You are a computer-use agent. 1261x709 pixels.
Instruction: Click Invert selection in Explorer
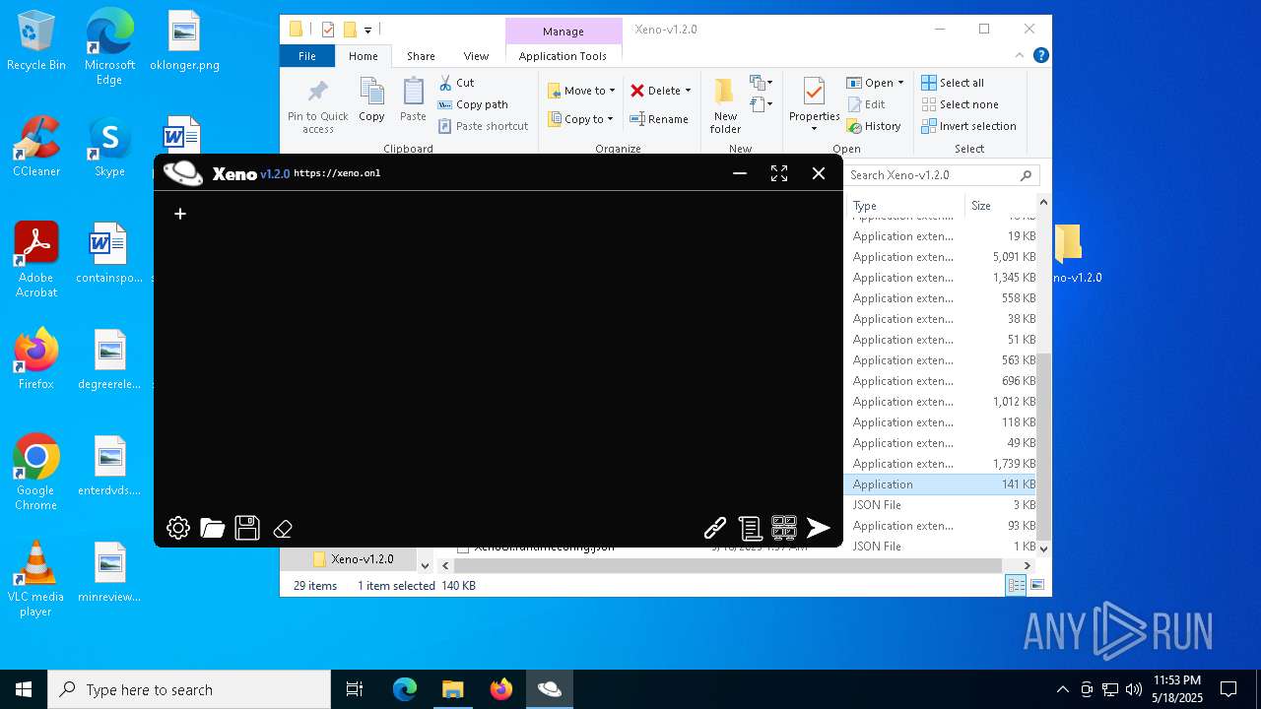(x=968, y=126)
